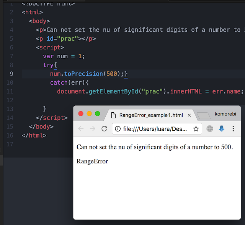The height and width of the screenshot is (225, 245).
Task: Click err.name at end of line 11
Action: pos(226,91)
